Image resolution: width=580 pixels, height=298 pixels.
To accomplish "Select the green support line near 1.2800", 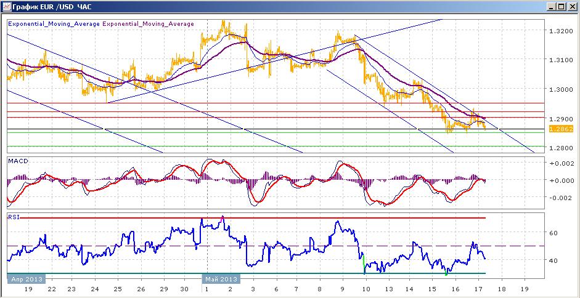I will [x=276, y=146].
